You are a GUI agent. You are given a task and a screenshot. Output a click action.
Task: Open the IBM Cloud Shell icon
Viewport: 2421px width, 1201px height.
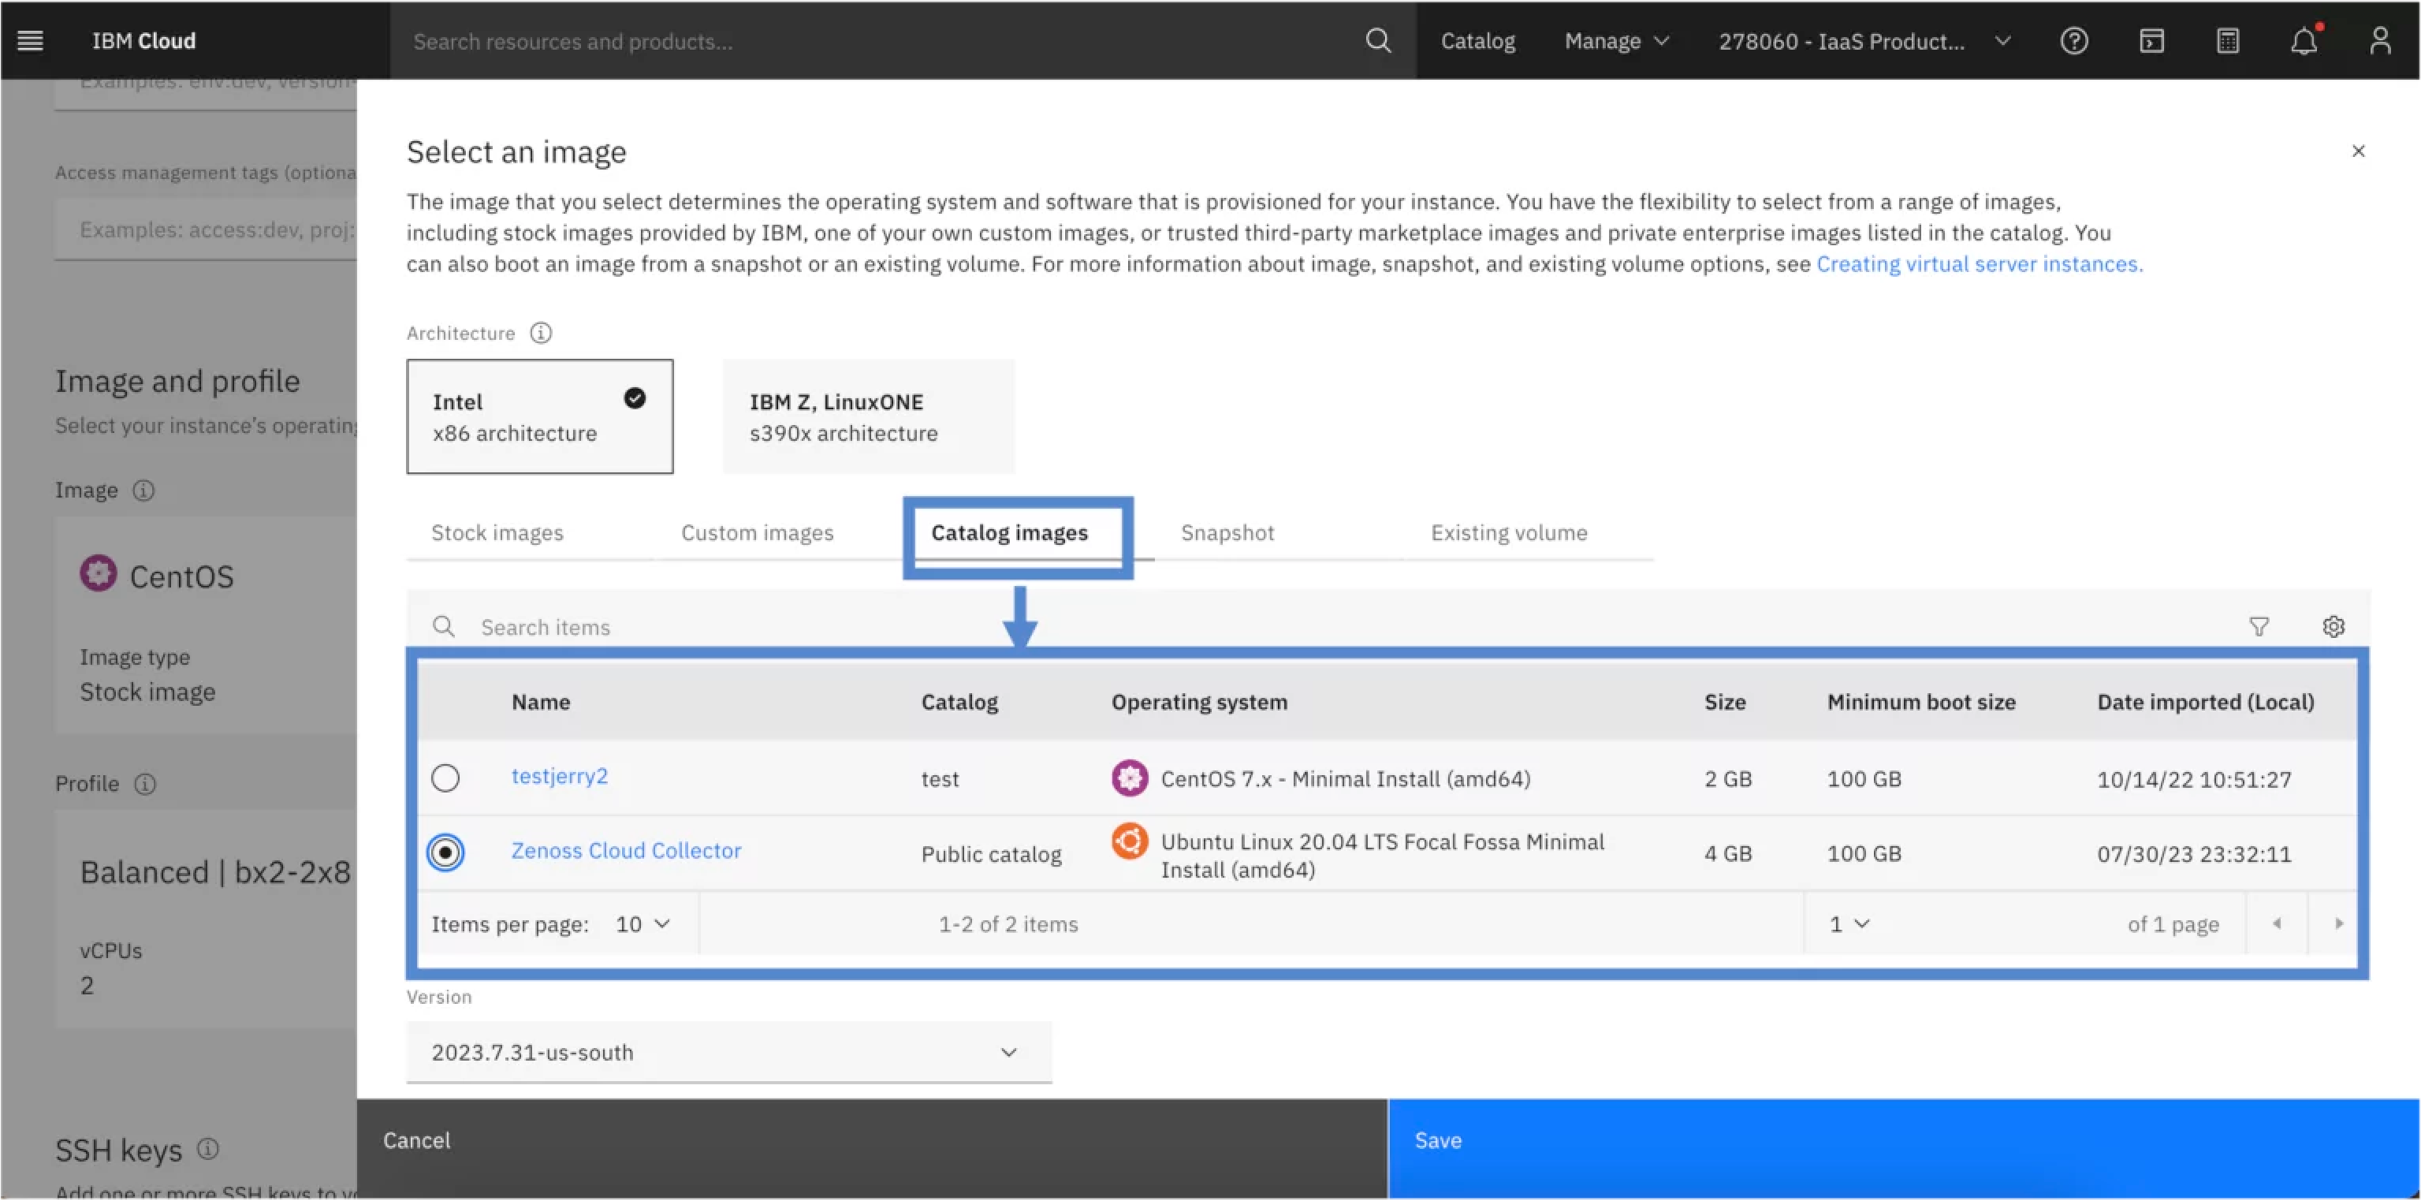tap(2151, 40)
